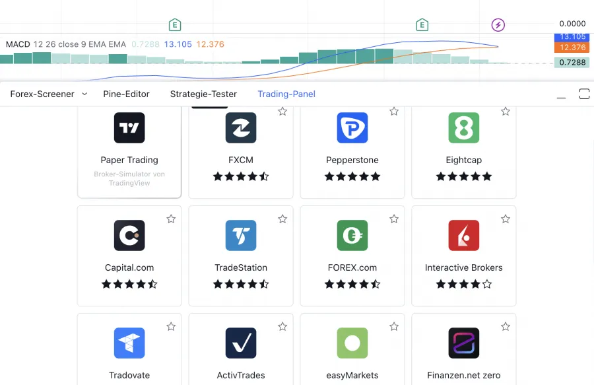This screenshot has width=594, height=385.
Task: Select the FXCM broker icon
Action: (241, 128)
